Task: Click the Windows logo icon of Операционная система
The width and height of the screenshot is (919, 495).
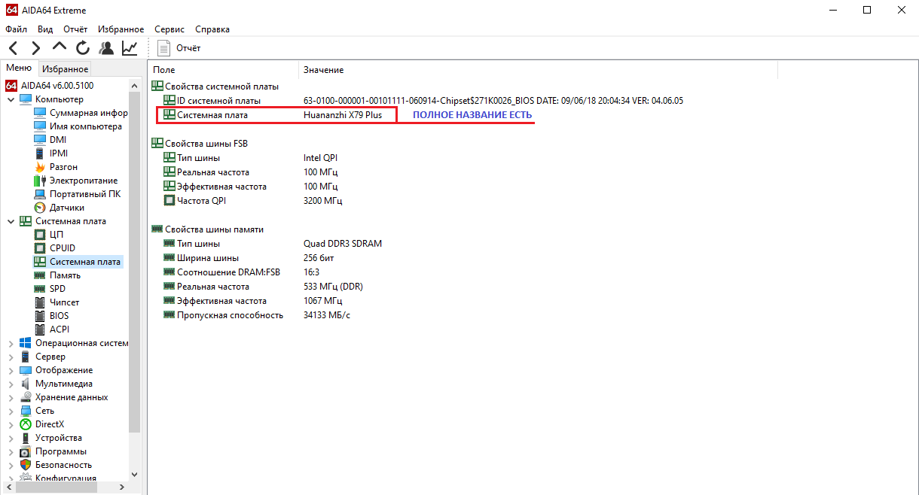Action: click(x=26, y=343)
